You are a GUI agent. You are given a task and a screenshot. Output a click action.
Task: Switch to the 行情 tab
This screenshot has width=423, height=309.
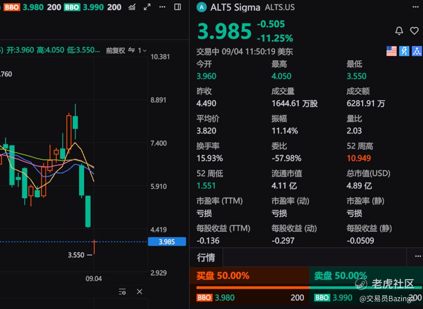tap(206, 258)
